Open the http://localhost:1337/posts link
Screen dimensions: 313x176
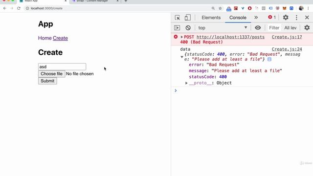point(230,37)
